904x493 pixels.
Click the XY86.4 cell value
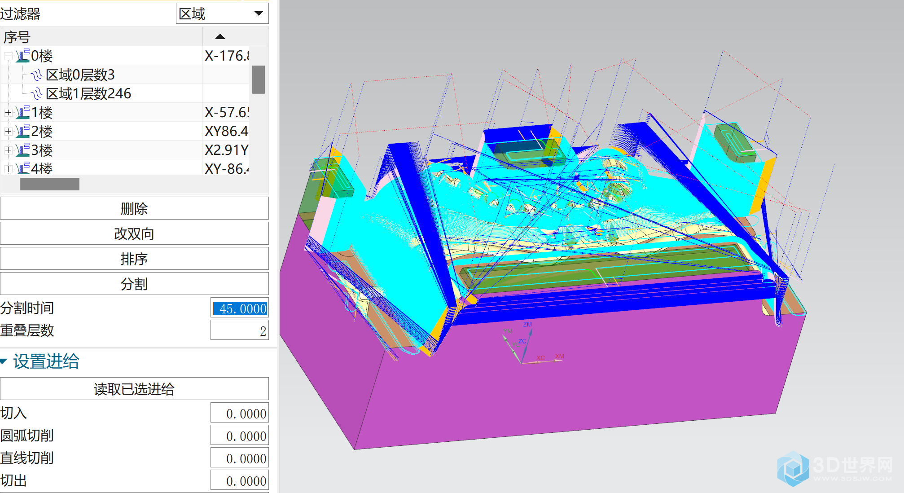(x=227, y=131)
